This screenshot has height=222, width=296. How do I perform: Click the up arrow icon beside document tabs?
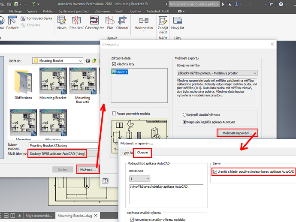[x=19, y=216]
